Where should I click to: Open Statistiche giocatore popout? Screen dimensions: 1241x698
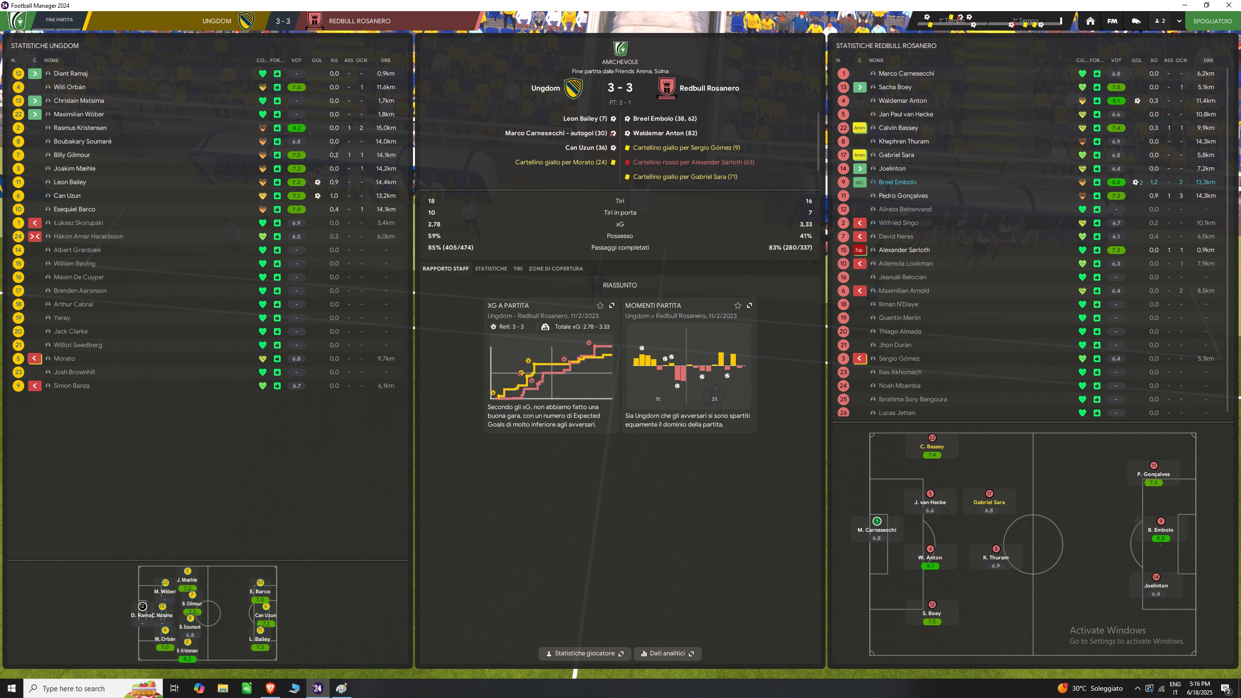tap(585, 653)
